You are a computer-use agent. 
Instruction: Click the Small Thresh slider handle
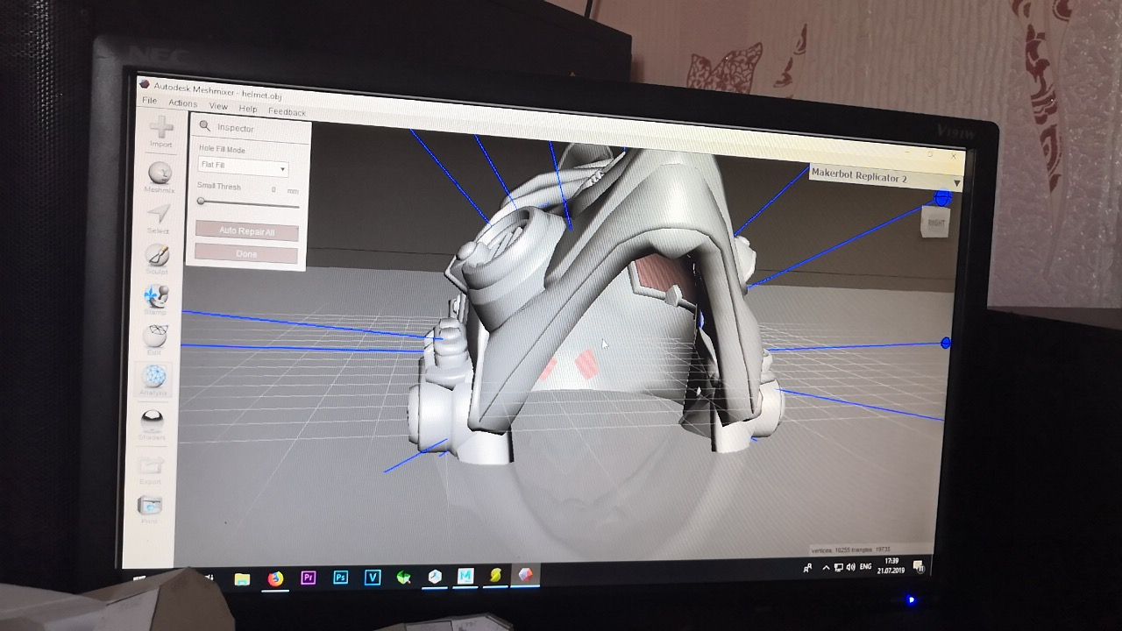pos(201,202)
